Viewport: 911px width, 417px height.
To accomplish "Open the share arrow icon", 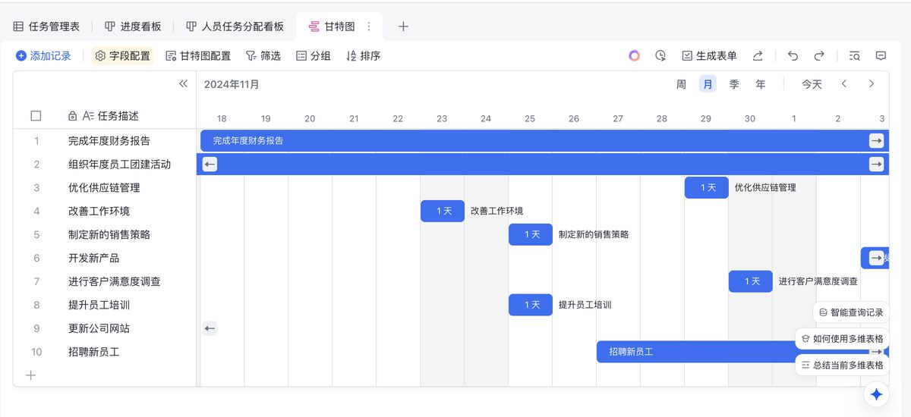I will 758,55.
